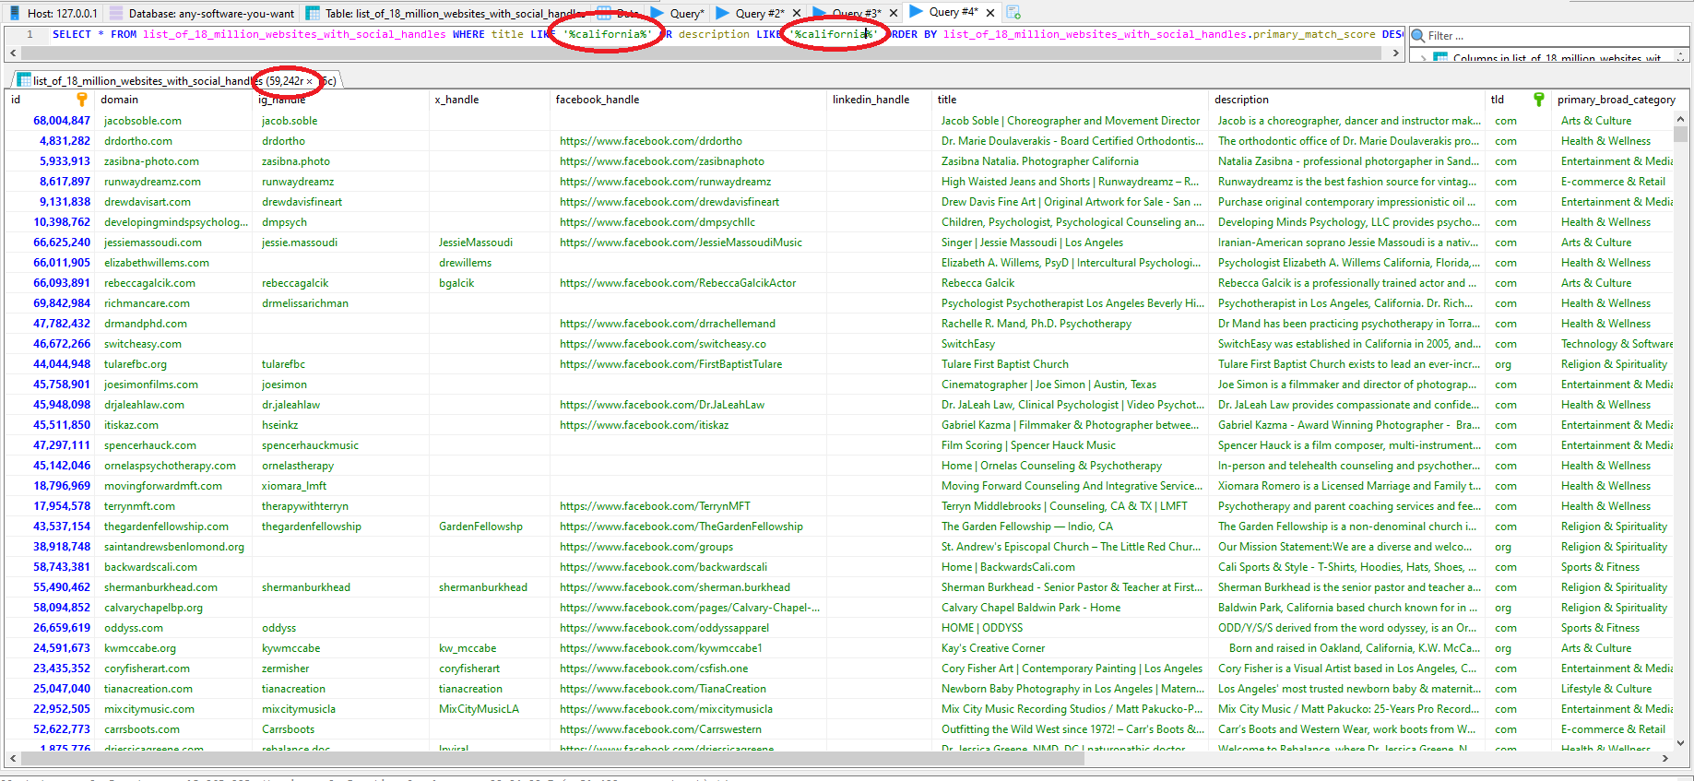The height and width of the screenshot is (781, 1694).
Task: Click the query editor left scroll arrow
Action: click(x=13, y=53)
